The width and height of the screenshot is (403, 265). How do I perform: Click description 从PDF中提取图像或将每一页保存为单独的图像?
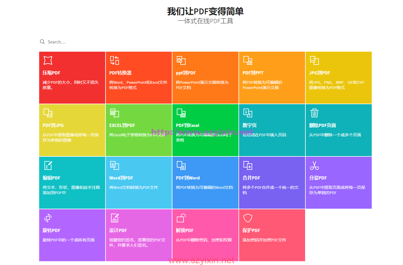pyautogui.click(x=71, y=137)
